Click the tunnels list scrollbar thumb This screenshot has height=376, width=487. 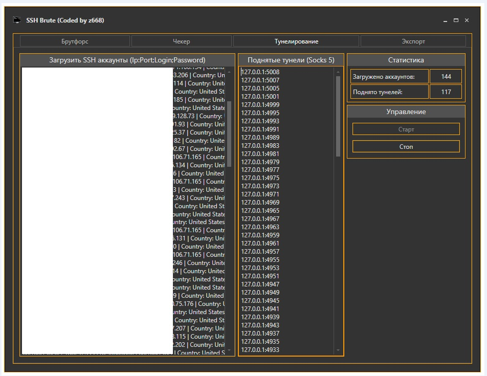[338, 116]
